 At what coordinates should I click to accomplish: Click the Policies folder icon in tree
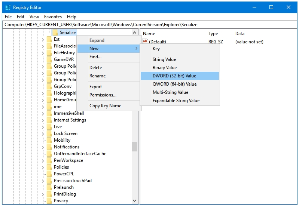pos(49,167)
